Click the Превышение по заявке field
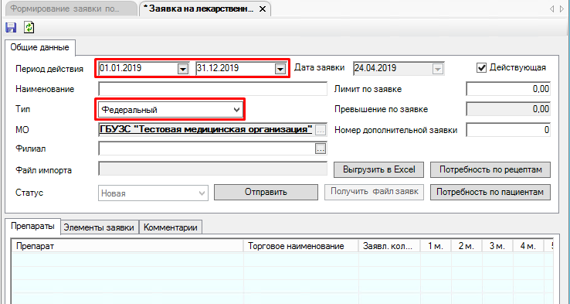570x304 pixels. point(508,109)
